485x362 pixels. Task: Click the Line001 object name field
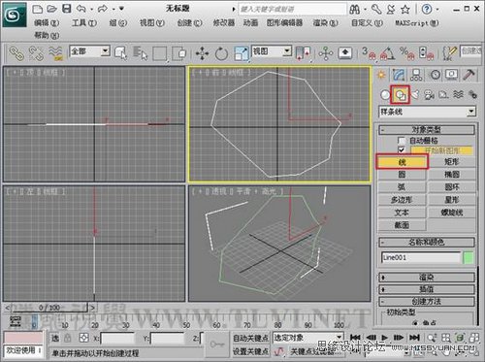pyautogui.click(x=421, y=257)
